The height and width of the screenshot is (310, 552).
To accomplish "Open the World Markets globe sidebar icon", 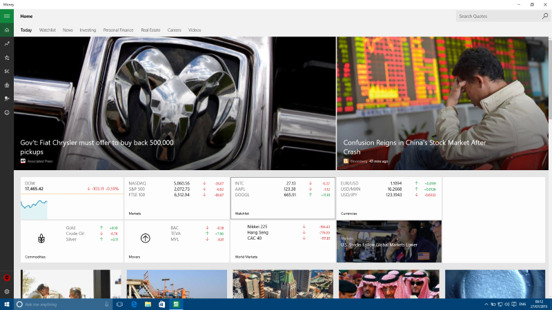I will point(7,99).
